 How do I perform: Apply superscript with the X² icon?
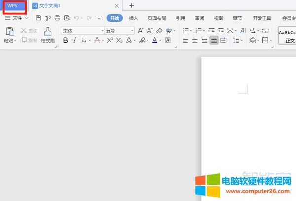point(110,40)
